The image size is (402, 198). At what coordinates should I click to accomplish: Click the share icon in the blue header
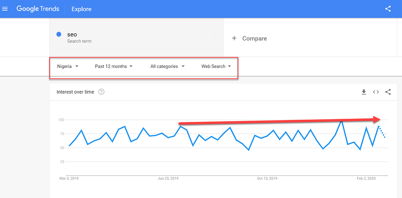(x=388, y=9)
